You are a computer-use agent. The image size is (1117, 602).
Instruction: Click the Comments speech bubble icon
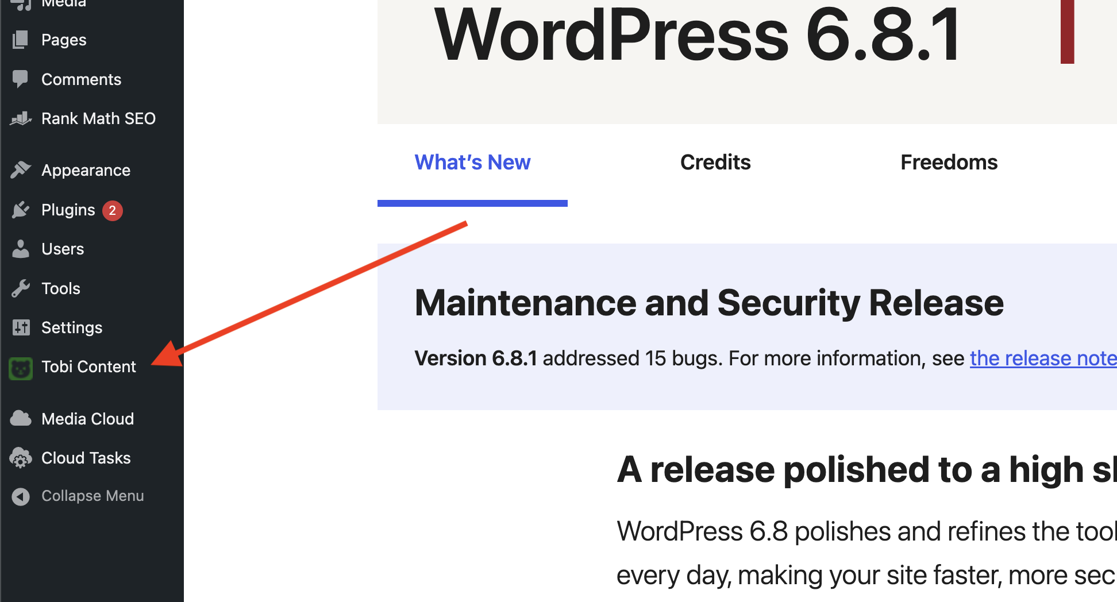pos(20,79)
